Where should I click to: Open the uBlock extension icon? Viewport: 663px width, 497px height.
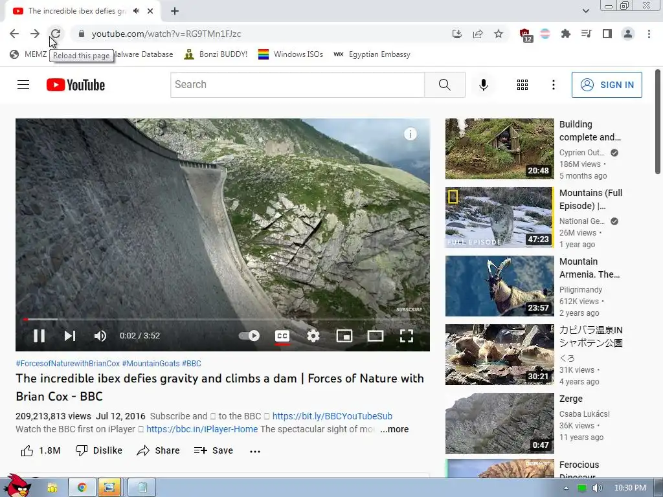pyautogui.click(x=526, y=35)
